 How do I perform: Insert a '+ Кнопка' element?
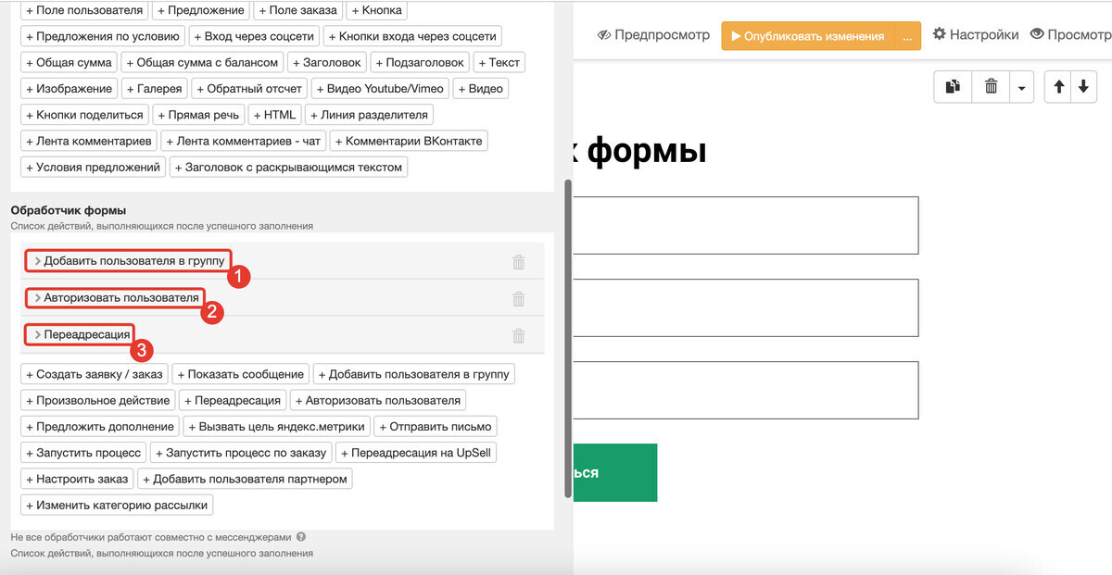point(376,10)
